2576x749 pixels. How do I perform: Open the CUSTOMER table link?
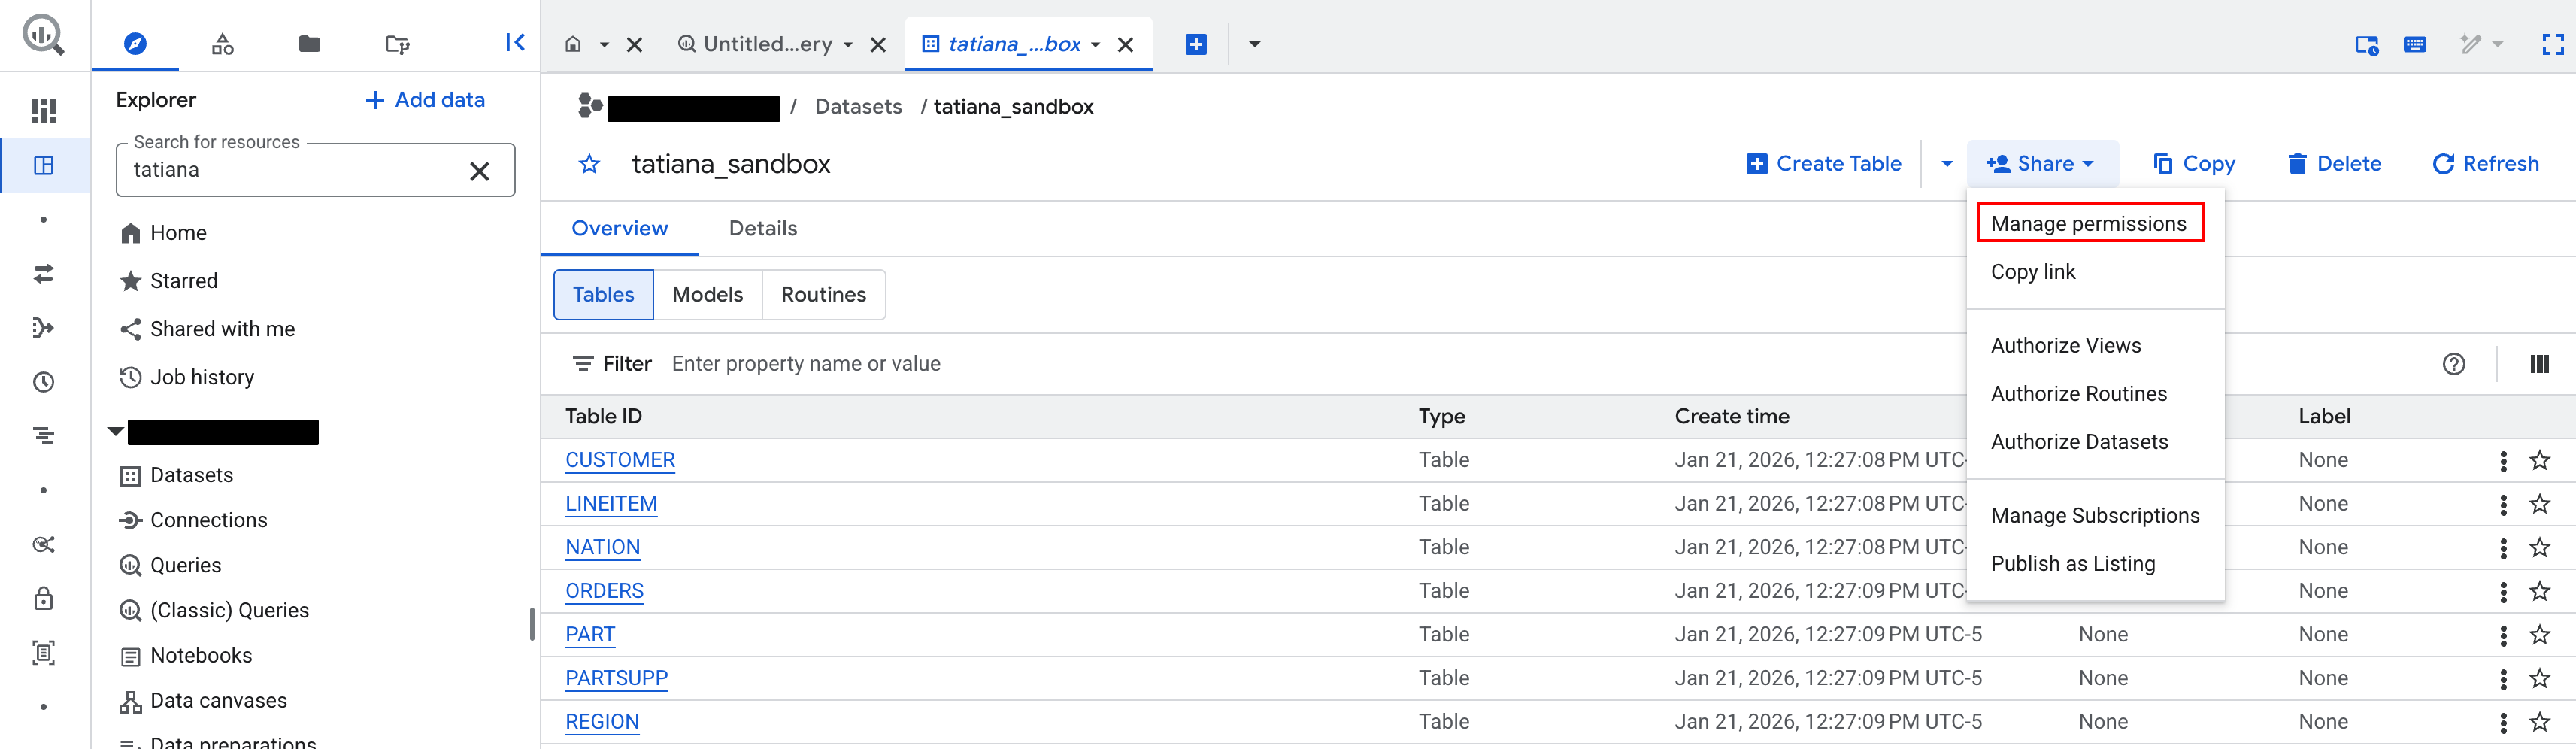(x=619, y=460)
